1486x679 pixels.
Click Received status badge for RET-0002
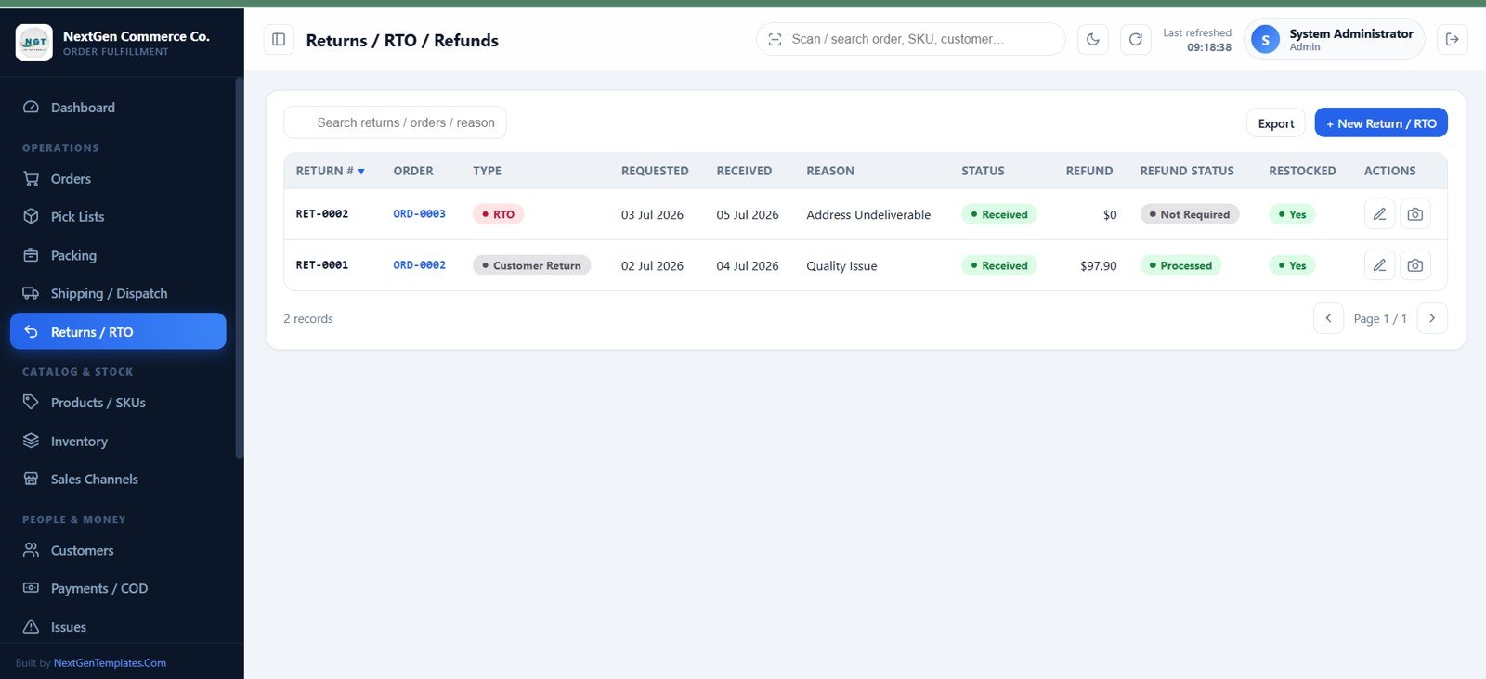click(x=998, y=214)
